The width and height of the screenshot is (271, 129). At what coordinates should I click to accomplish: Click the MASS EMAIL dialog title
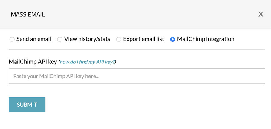click(28, 14)
